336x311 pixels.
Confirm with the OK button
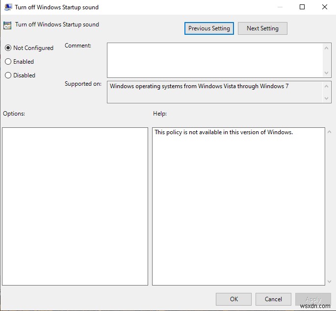233,299
